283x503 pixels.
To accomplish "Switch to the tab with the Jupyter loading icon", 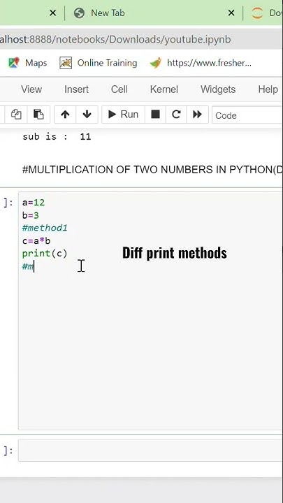I will (265, 13).
